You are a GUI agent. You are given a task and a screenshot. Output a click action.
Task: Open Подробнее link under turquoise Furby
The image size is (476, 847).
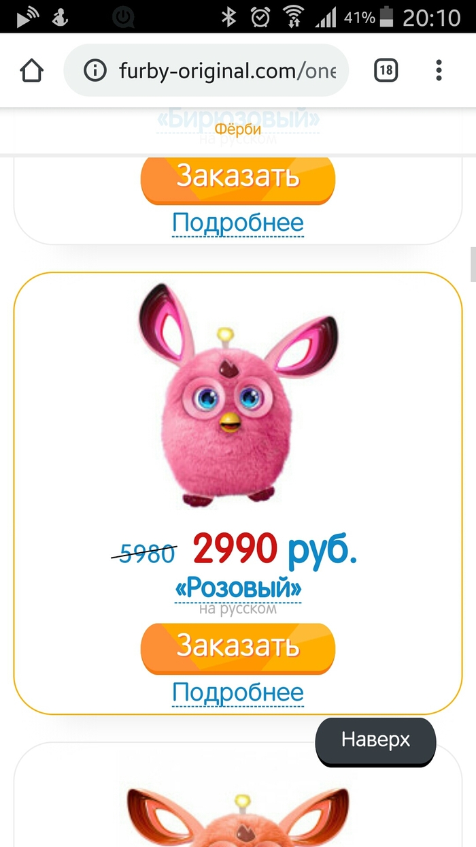[x=238, y=223]
